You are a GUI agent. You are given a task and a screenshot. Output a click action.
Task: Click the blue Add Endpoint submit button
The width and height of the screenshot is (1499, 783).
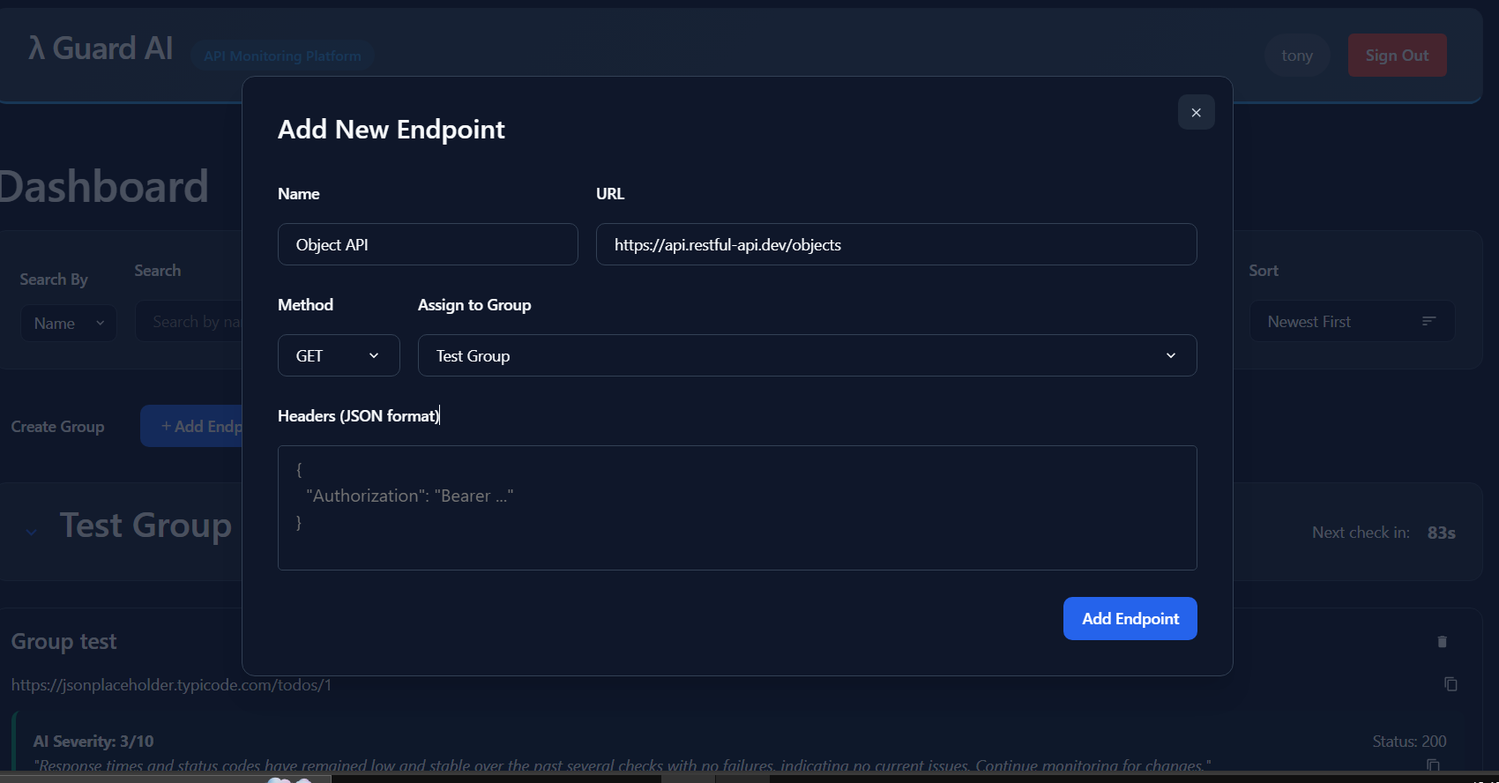(x=1130, y=618)
